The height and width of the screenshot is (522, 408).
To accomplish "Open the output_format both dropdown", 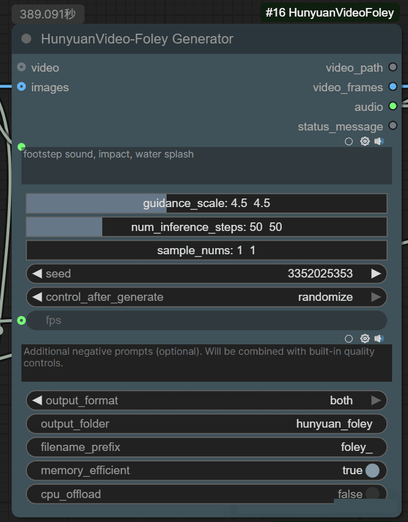I will click(341, 401).
